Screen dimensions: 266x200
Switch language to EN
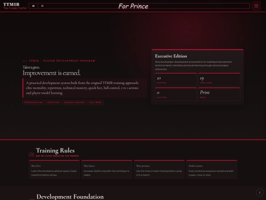click(x=33, y=6)
